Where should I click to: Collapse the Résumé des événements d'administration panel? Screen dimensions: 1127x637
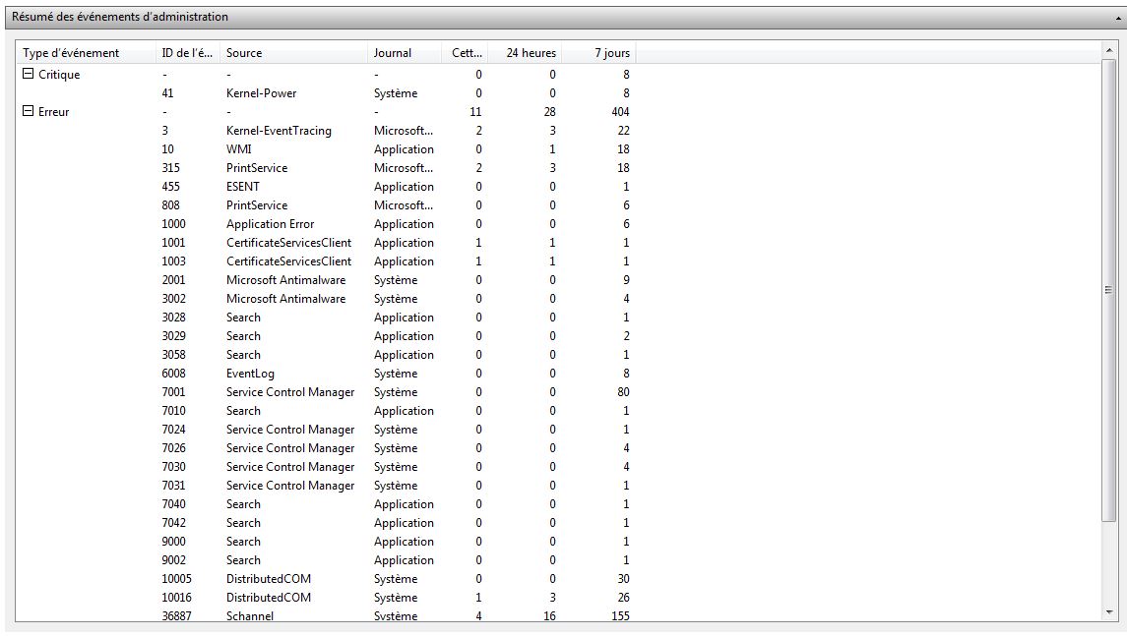point(1114,17)
